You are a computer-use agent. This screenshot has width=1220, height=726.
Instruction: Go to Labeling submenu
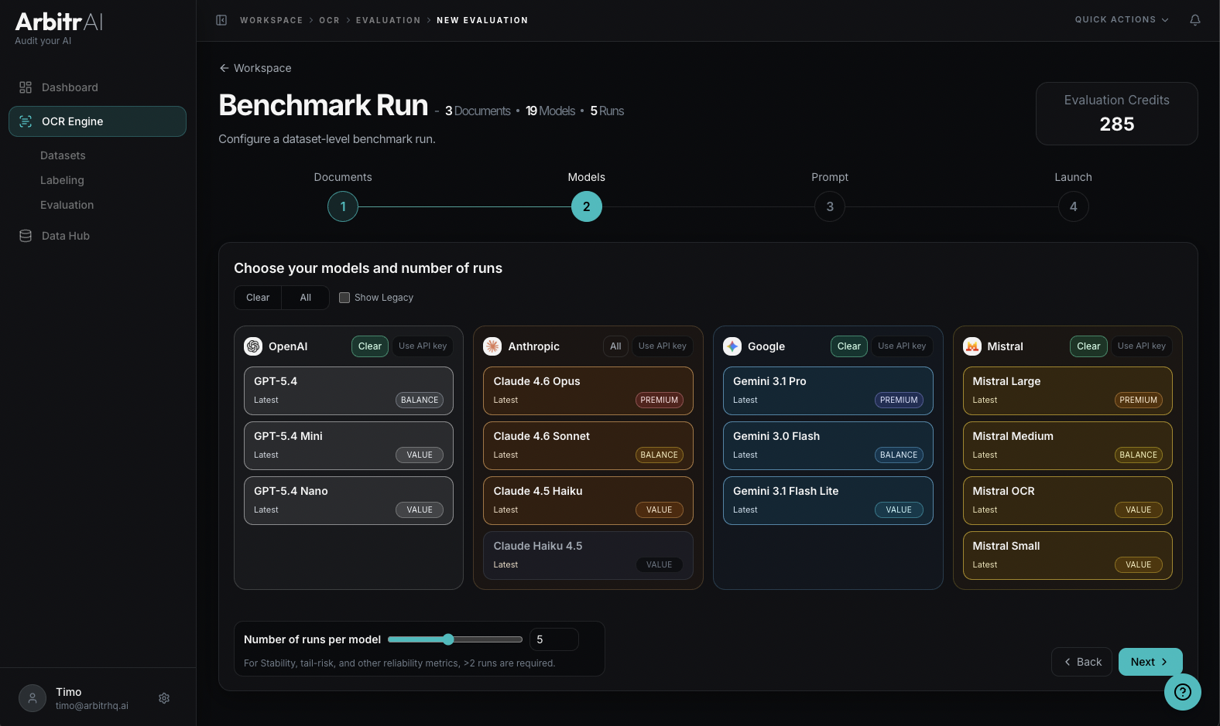[x=62, y=180]
